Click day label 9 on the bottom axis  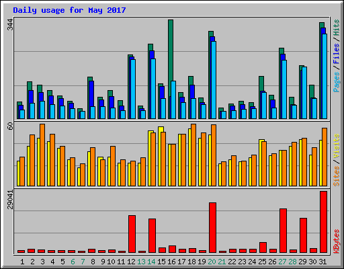pos(103,262)
